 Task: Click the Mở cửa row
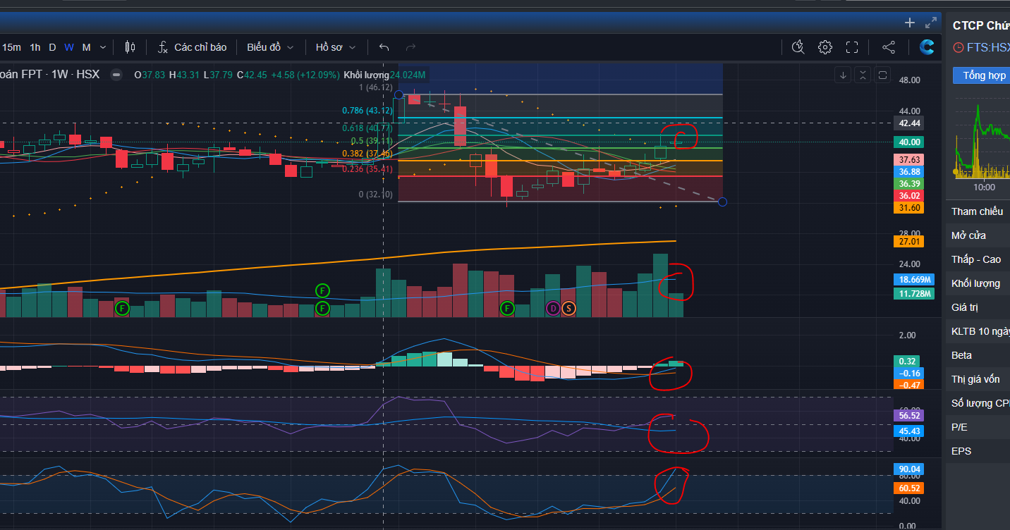(x=978, y=235)
